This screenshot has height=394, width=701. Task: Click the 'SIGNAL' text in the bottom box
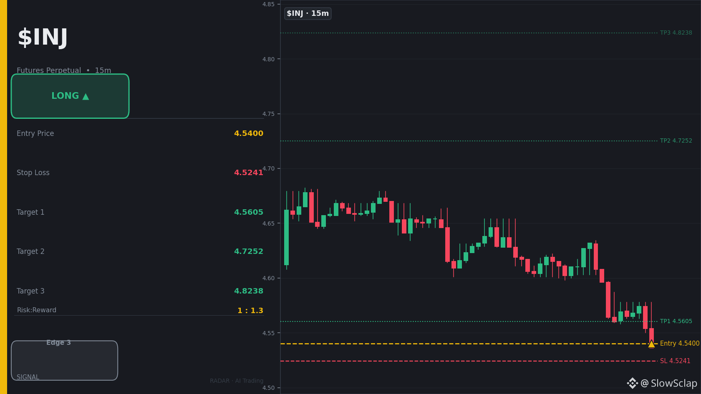pyautogui.click(x=28, y=377)
